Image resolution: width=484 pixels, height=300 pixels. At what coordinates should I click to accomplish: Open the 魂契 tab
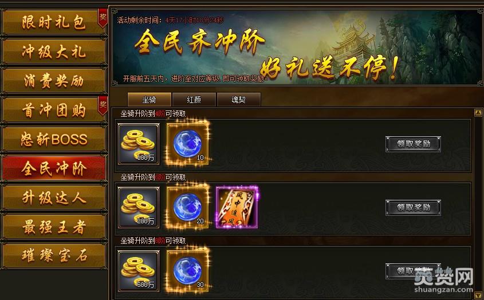pos(239,100)
